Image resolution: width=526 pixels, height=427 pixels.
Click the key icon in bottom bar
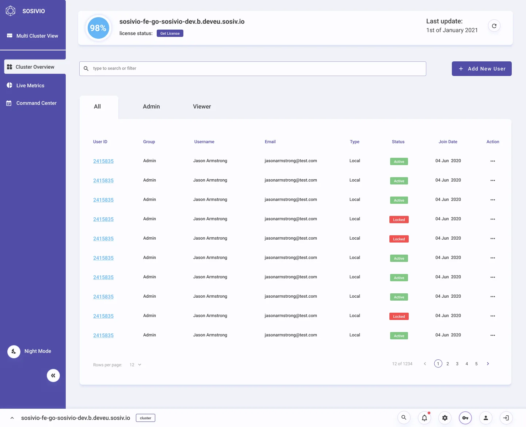(x=465, y=418)
